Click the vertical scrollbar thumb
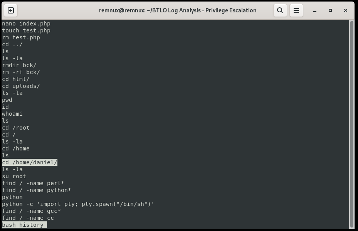This screenshot has height=231, width=358. coord(351,124)
